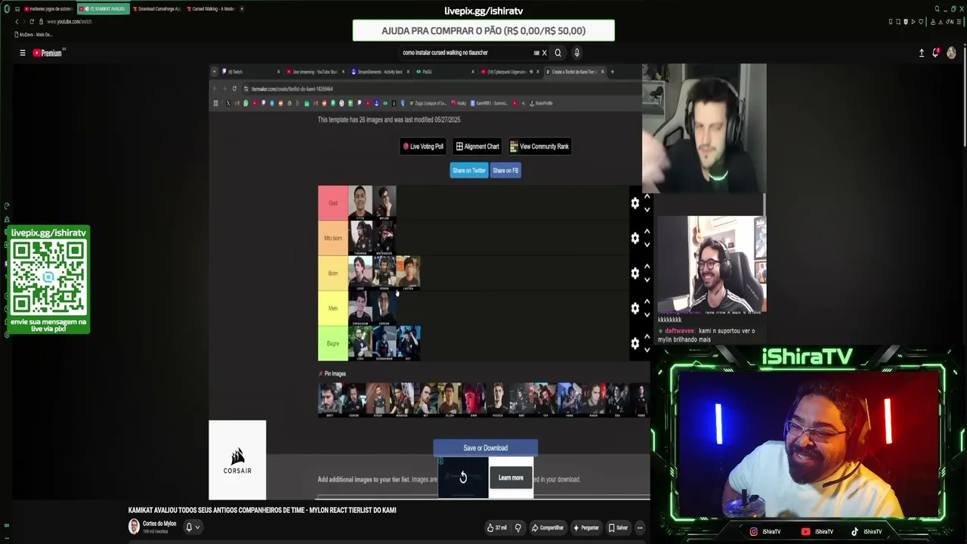967x544 pixels.
Task: Open settings gear for Mto bom row
Action: click(635, 238)
